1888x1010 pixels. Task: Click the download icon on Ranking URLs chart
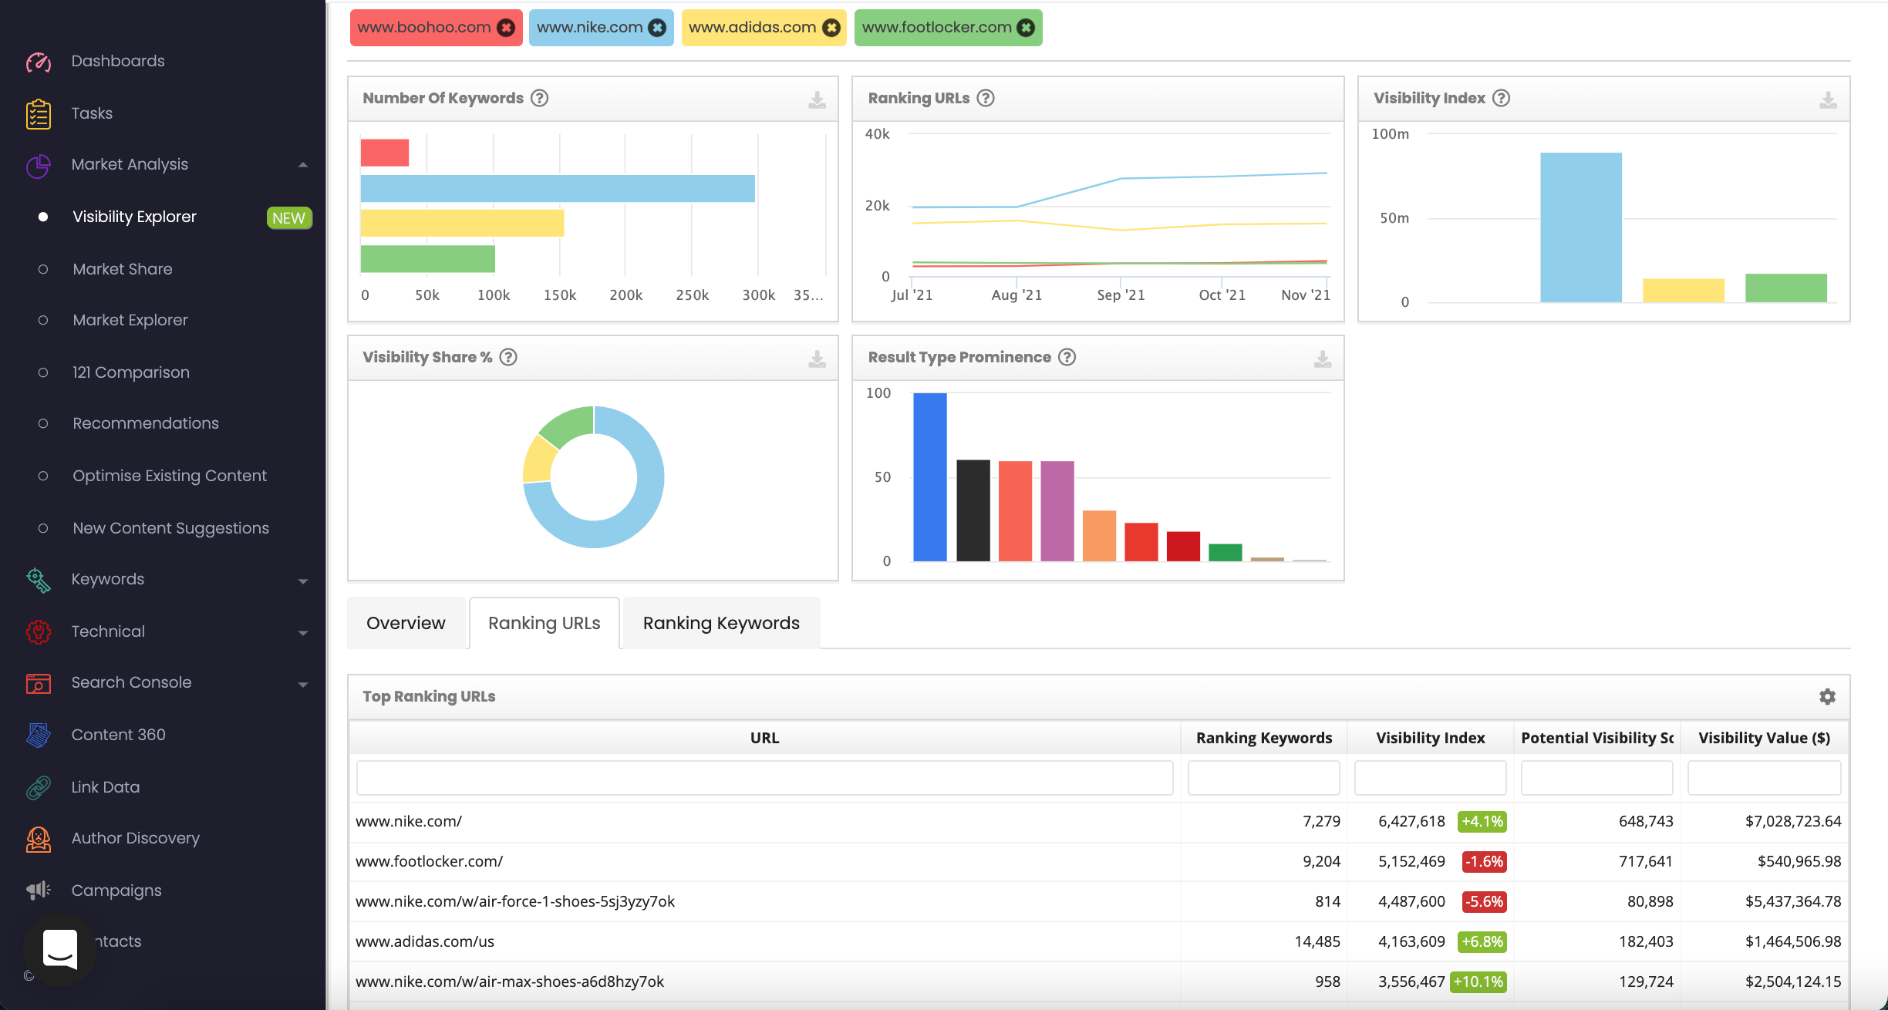(x=1321, y=100)
